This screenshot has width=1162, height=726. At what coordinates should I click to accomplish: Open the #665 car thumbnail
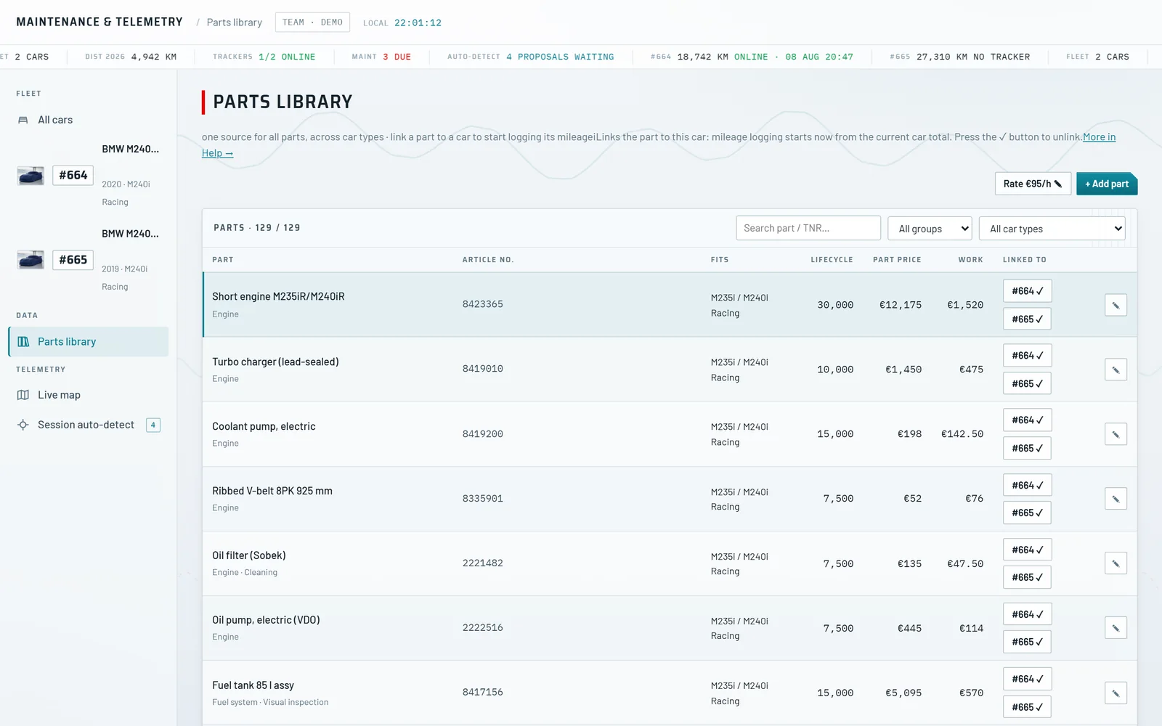pos(31,260)
